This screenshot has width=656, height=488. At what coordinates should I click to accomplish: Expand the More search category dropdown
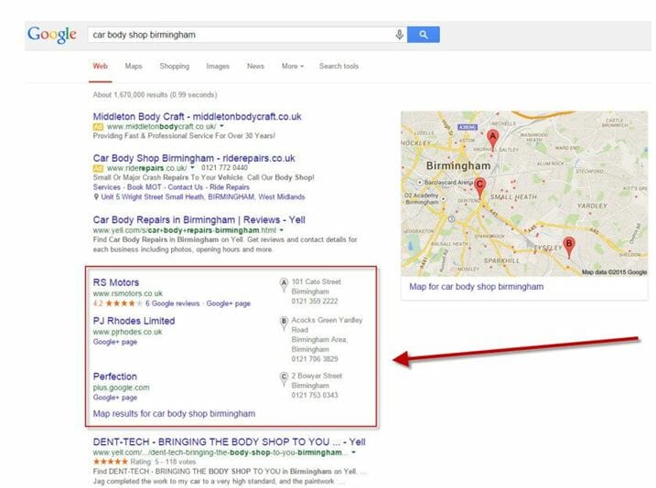(x=293, y=66)
